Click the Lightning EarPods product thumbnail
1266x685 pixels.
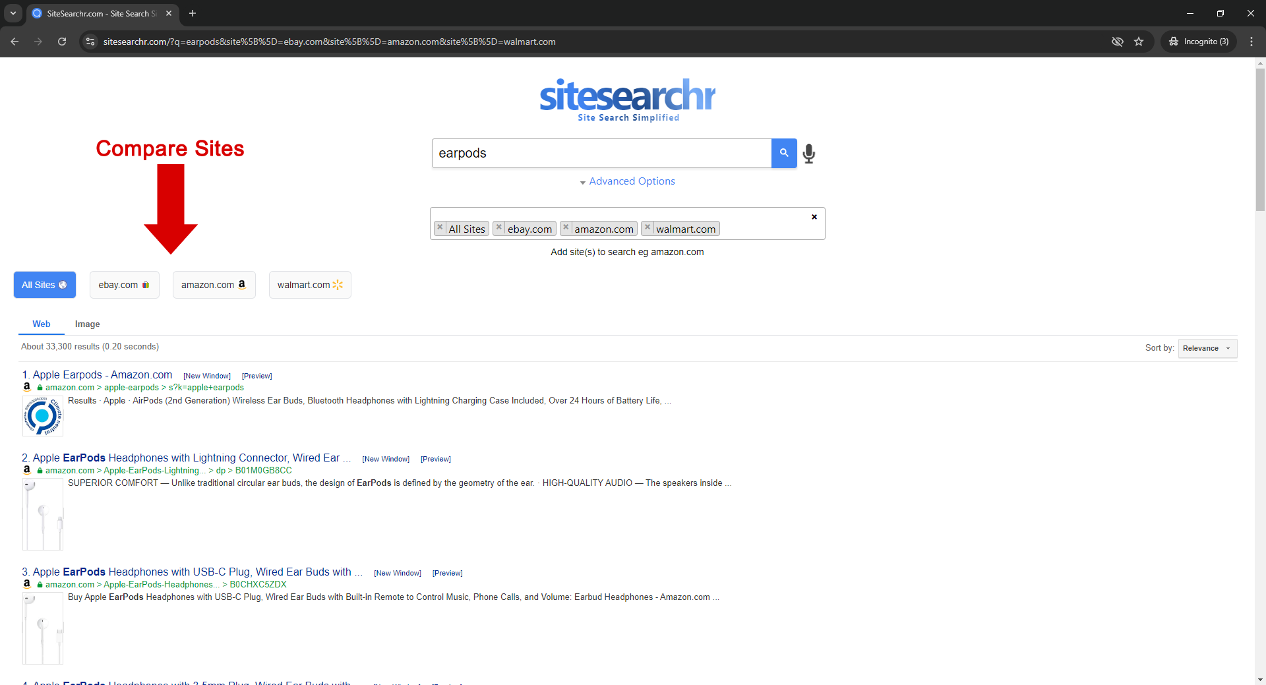43,514
